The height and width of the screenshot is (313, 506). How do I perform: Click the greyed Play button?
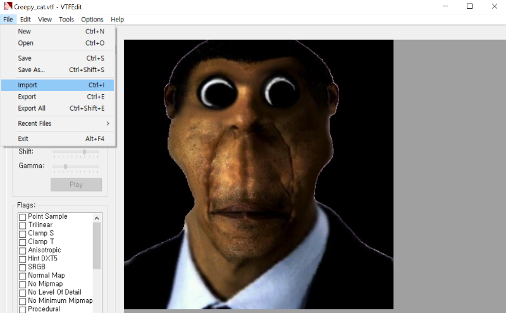pyautogui.click(x=76, y=185)
